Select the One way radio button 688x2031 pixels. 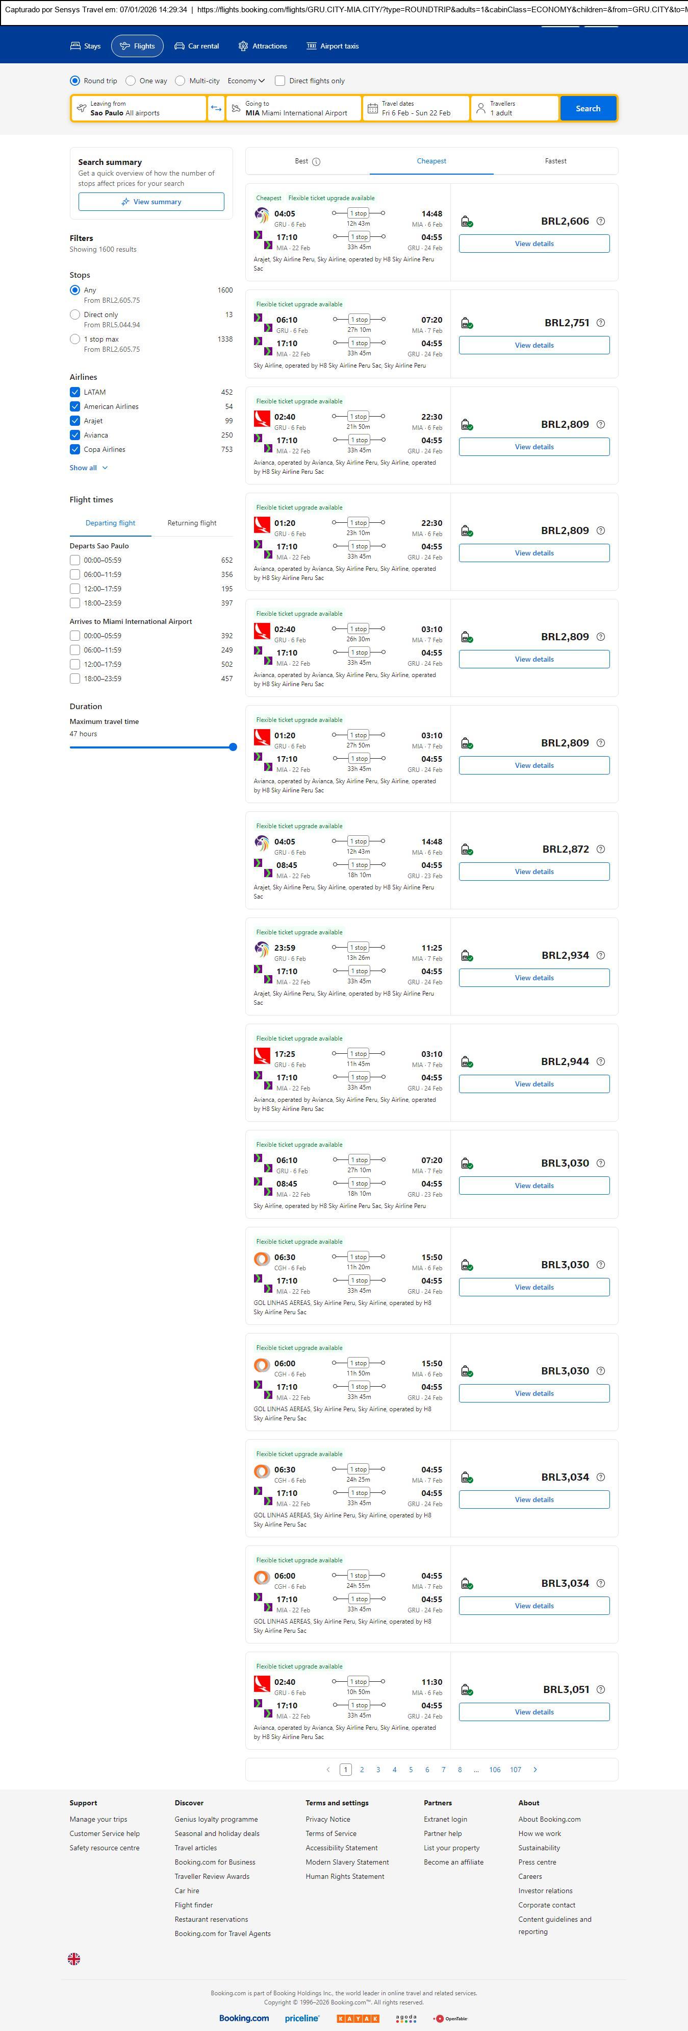[x=131, y=81]
